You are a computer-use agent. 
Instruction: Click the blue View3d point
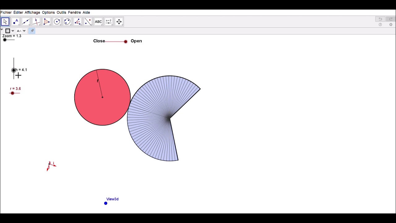click(106, 203)
